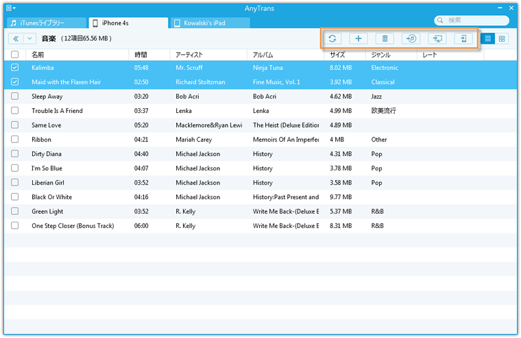Screen dimensions: 521x338
Task: Click the size 8.31 MB
Action: coord(341,226)
